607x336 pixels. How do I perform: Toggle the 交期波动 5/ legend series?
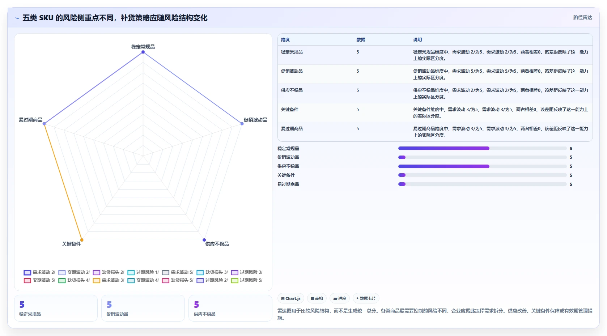[39, 280]
